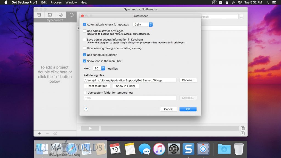Screen dimensions: 281x158
Task: Open Notification Center in menu bar
Action: coord(274,2)
